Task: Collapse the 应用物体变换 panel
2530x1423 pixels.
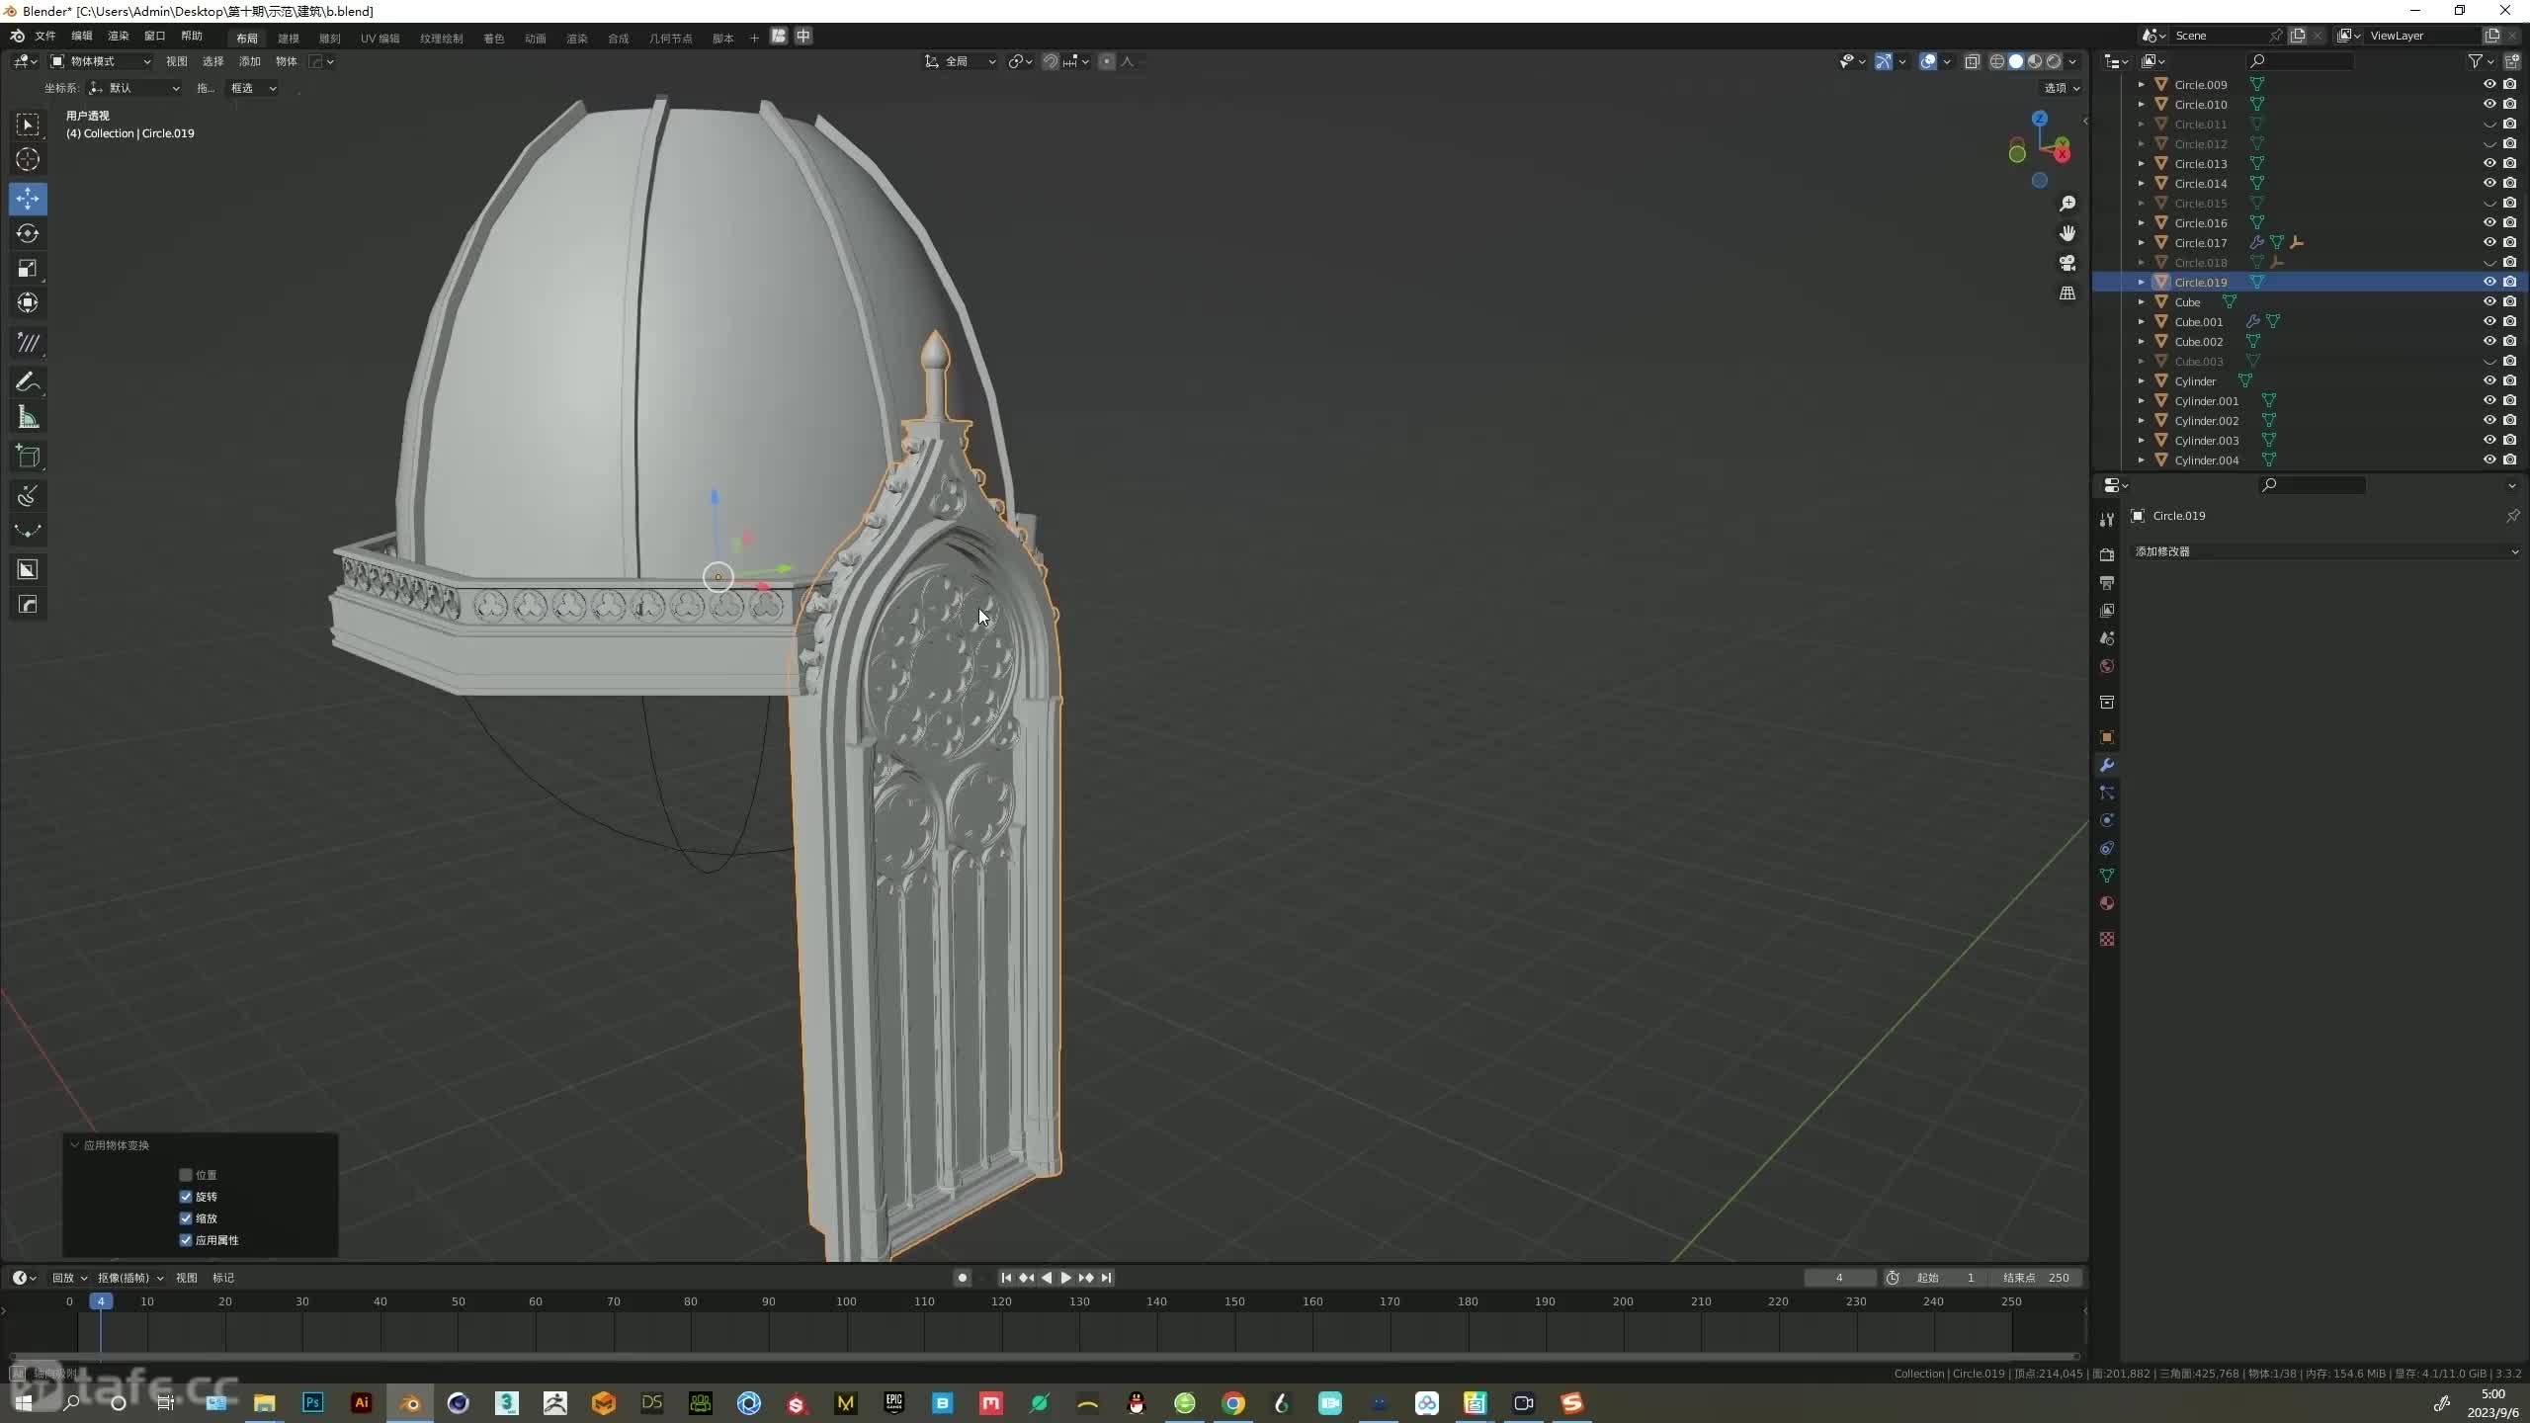Action: [74, 1145]
